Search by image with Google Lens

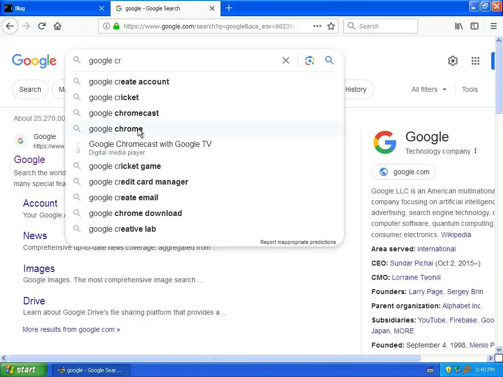click(309, 60)
